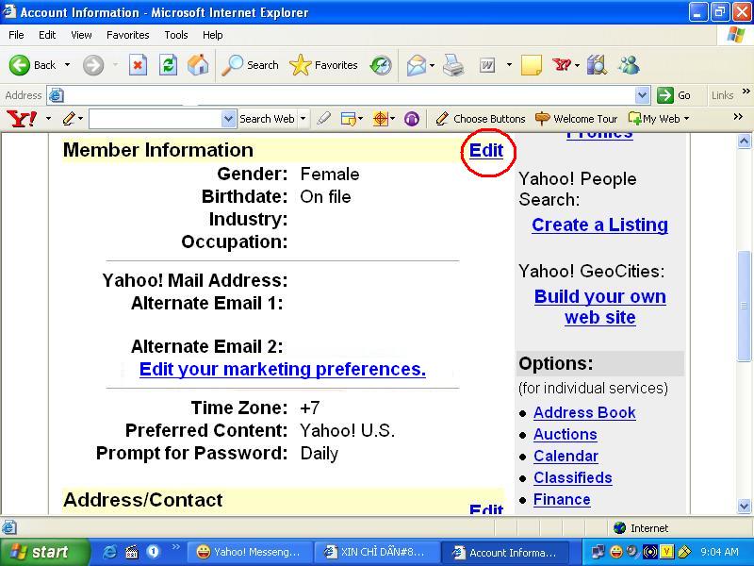Click the Welcome Tour signpost button

[576, 119]
